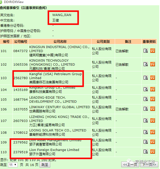This screenshot has height=169, width=160.
Task: Click cart icon for Linkway Century Global
Action: (152, 109)
